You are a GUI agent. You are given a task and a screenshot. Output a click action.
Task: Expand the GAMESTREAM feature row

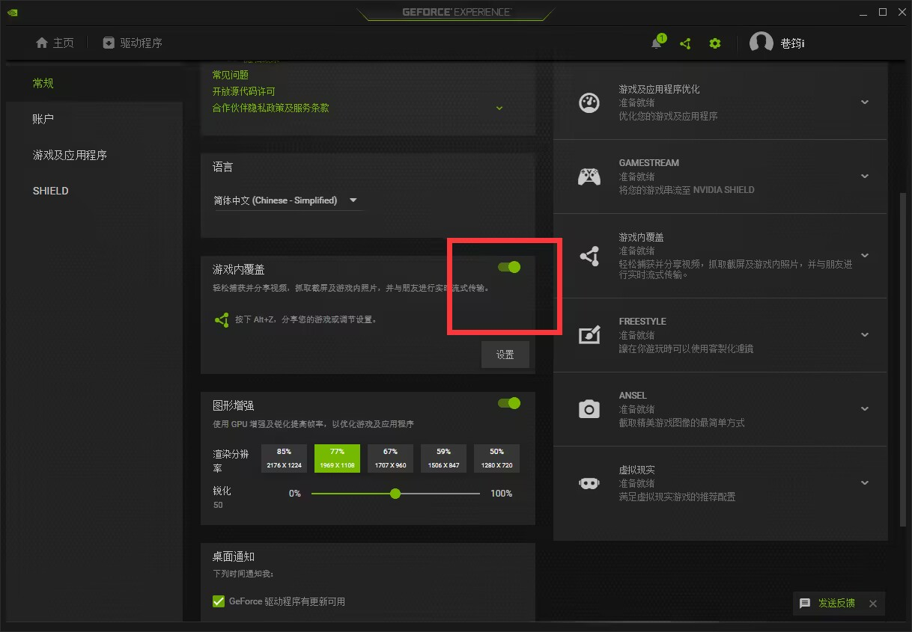(x=865, y=177)
